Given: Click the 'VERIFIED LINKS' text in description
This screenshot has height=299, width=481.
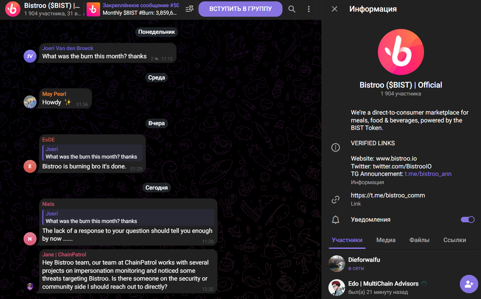Looking at the screenshot, I should (x=373, y=143).
